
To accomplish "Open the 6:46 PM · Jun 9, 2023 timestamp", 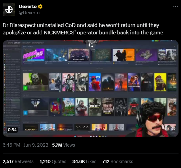I will [x=25, y=145].
